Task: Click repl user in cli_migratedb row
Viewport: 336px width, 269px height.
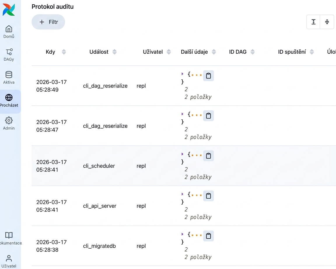Action: [141, 246]
